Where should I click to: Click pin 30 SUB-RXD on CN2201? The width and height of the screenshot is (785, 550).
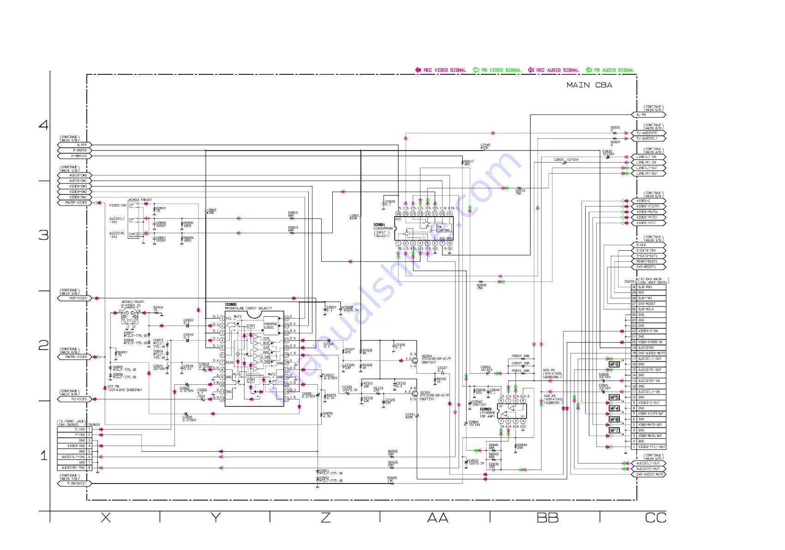point(648,287)
